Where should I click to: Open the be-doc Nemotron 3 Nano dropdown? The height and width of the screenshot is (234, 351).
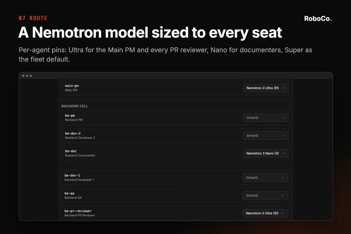click(x=266, y=153)
